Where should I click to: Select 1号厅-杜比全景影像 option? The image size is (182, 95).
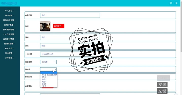point(49,75)
